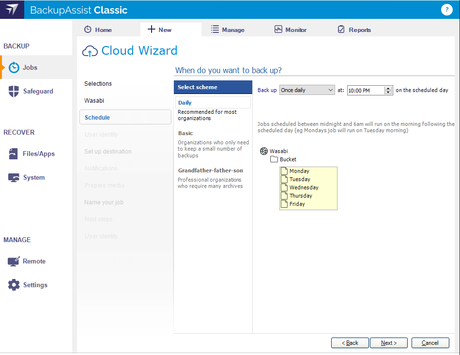Increase backup time with up arrow

tap(388, 88)
